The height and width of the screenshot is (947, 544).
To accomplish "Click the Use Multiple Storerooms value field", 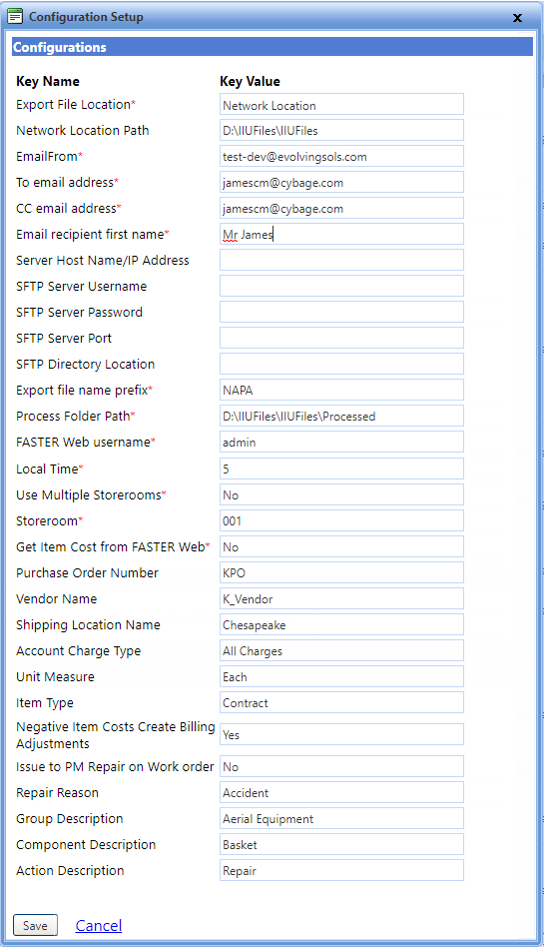I will (x=341, y=494).
